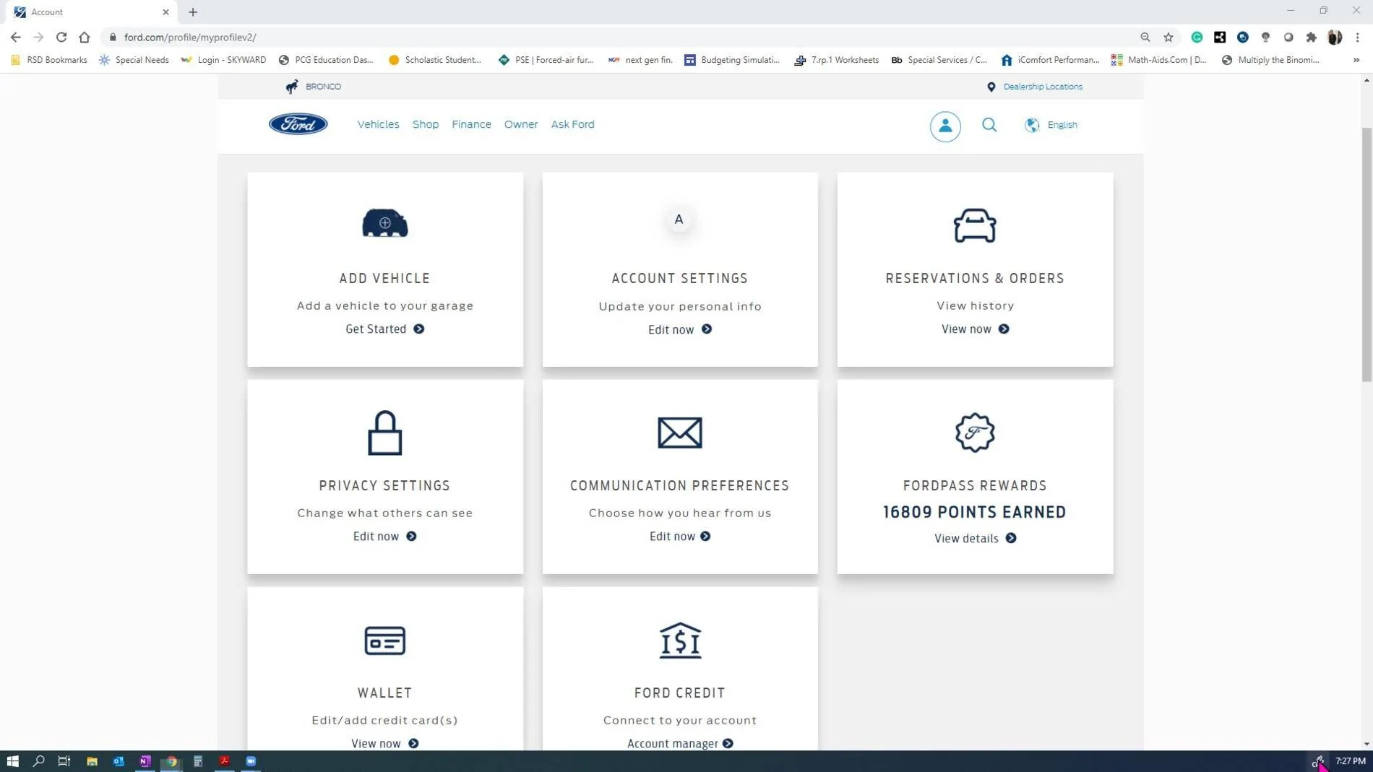Open the PCG Education bookmark
Viewport: 1373px width, 772px height.
pyautogui.click(x=326, y=60)
